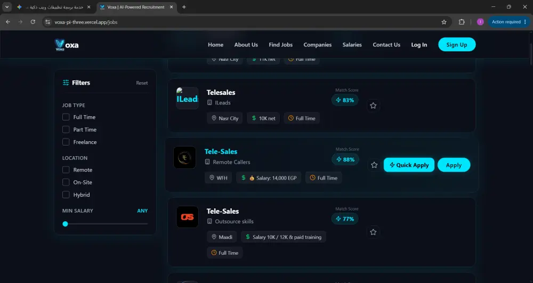The height and width of the screenshot is (283, 533).
Task: Click the 88% match score badge
Action: [x=345, y=159]
